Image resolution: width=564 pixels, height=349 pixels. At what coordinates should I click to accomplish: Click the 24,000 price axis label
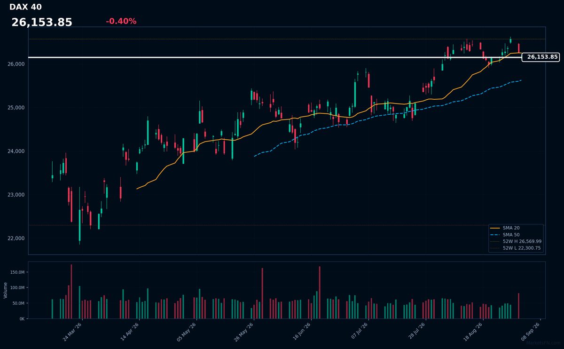[x=16, y=151]
